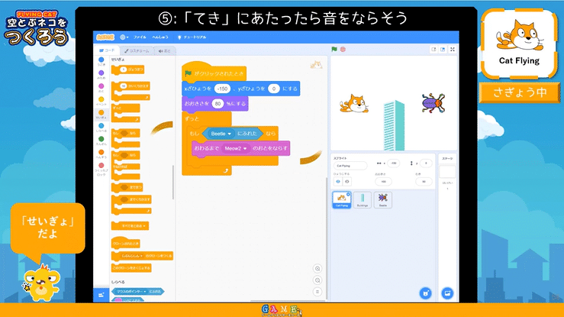Screen dimensions: 564x317
Task: Switch to large stage layout
Action: 443,50
